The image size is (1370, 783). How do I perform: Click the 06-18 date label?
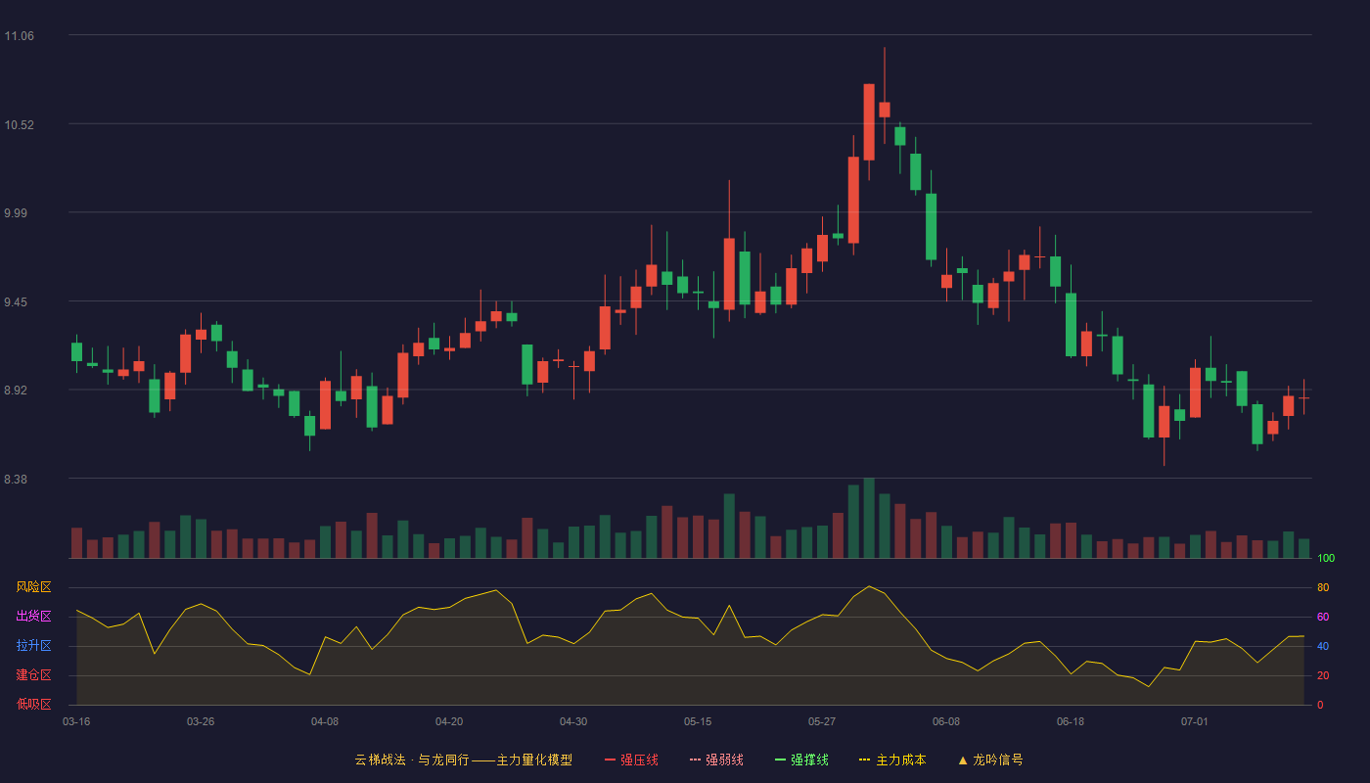(x=1071, y=721)
